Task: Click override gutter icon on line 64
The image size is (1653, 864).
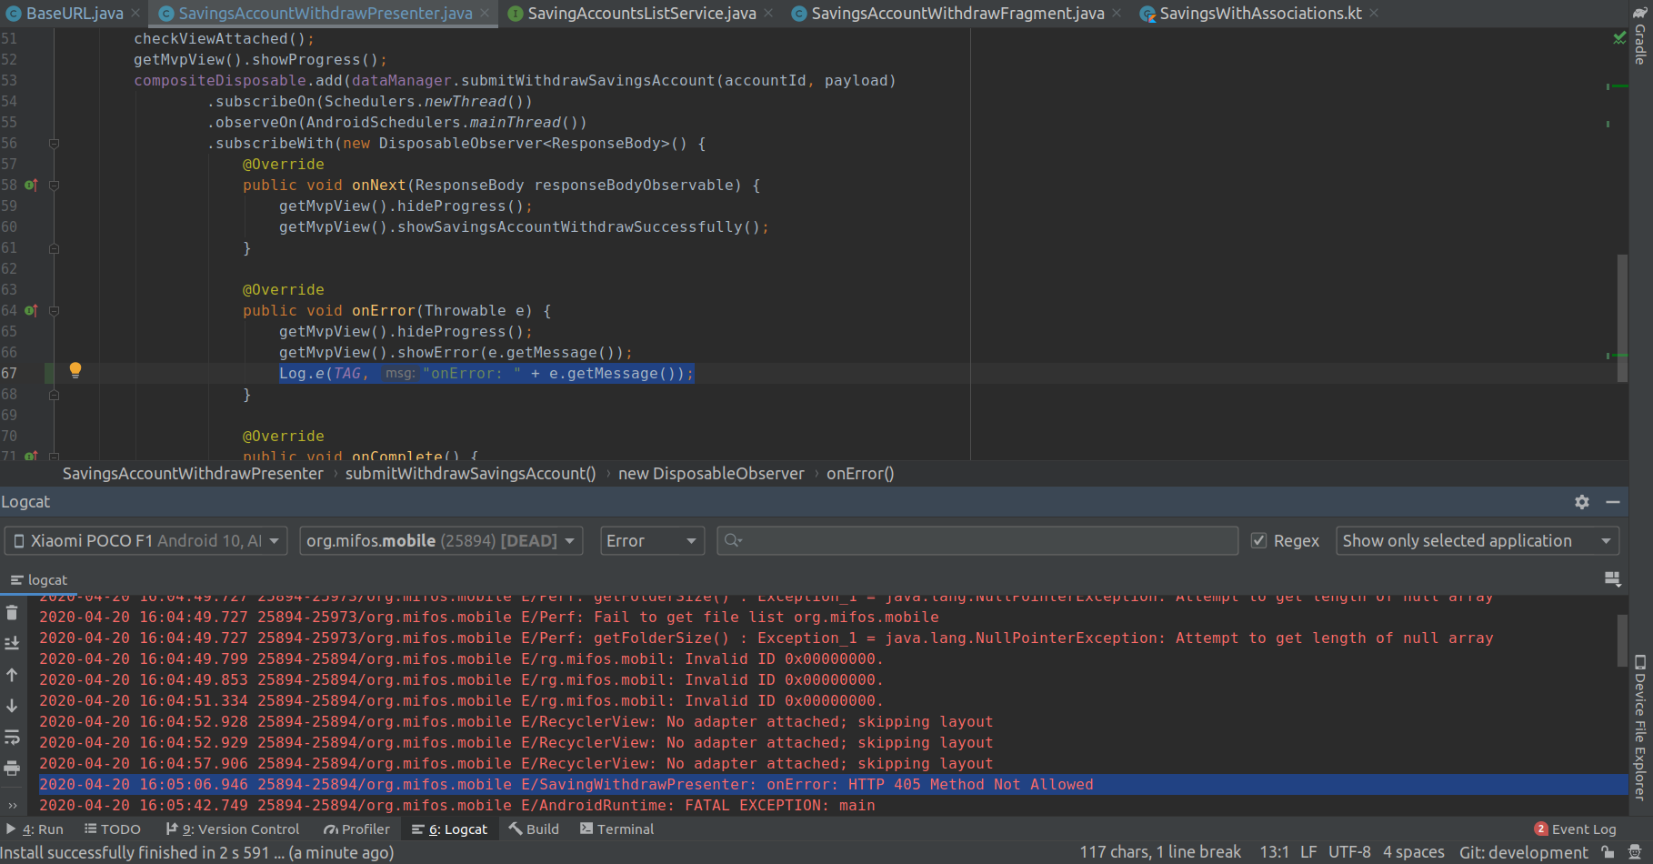Action: (x=31, y=311)
